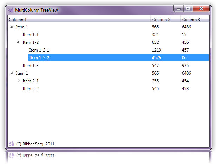Collapse the Item 1 node containing Item 1-1

(x=12, y=27)
